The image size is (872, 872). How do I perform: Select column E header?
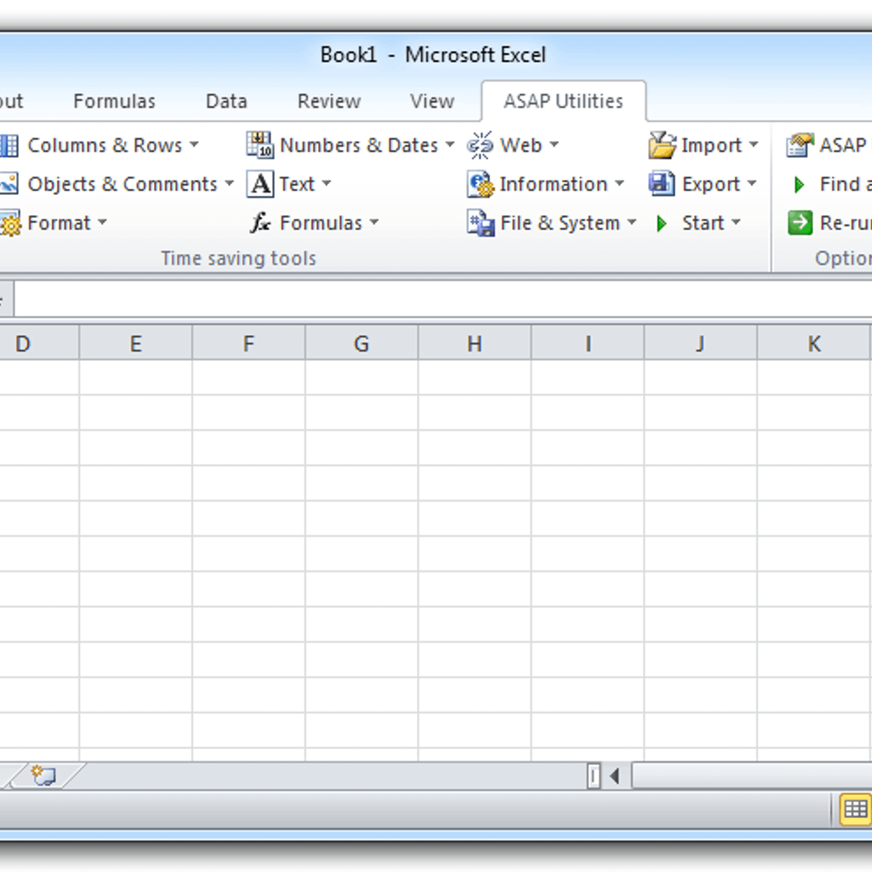[x=136, y=343]
